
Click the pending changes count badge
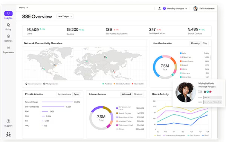[164, 9]
